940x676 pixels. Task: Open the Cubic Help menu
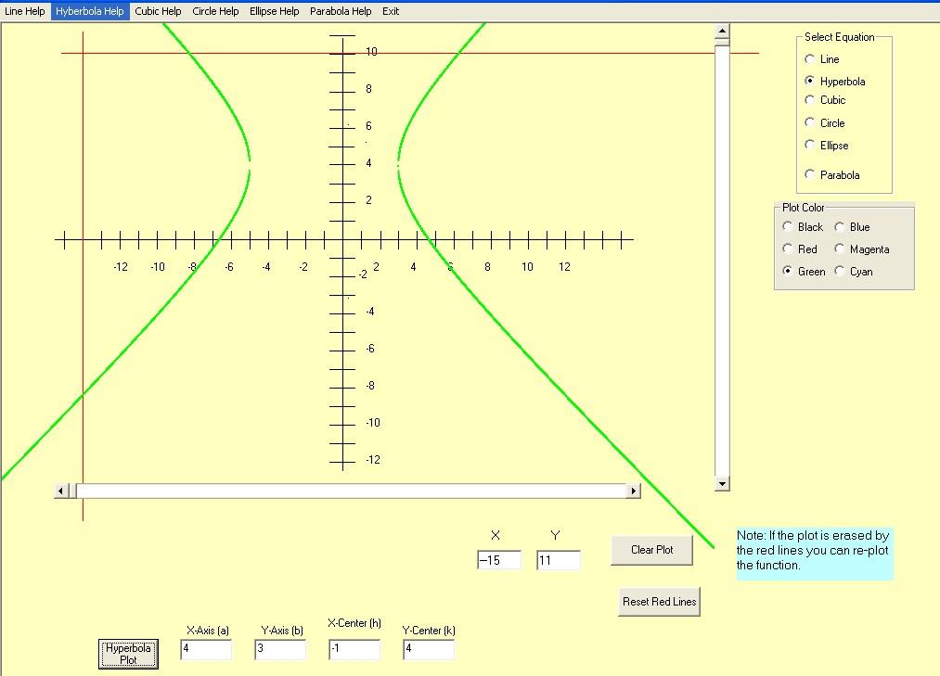click(158, 11)
